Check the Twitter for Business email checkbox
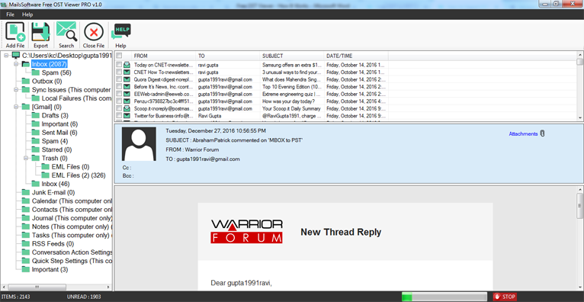The height and width of the screenshot is (302, 584). point(119,115)
